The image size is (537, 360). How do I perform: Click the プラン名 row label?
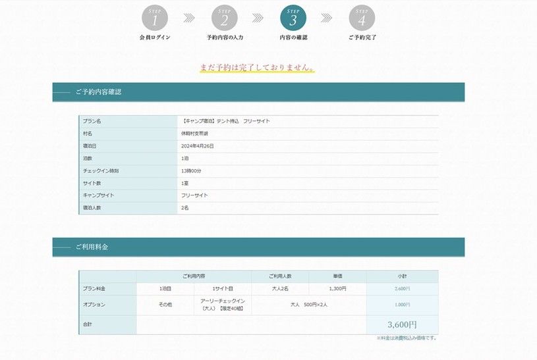coord(92,121)
